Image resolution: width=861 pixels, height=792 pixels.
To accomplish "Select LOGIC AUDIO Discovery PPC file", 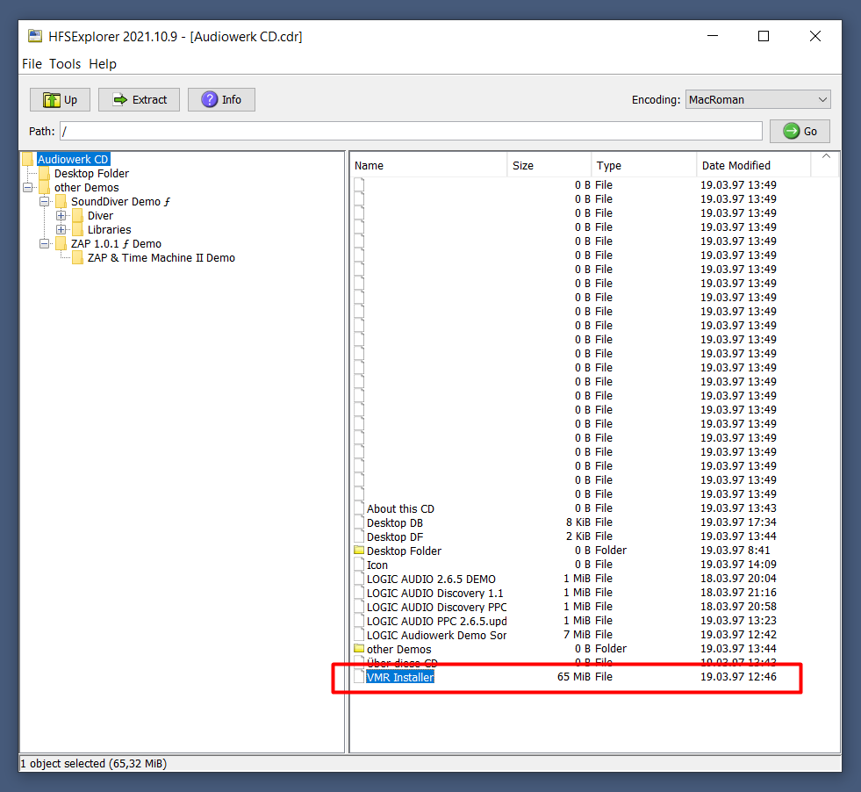I will (x=436, y=607).
